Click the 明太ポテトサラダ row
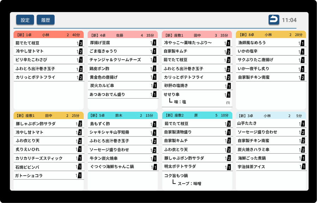 pyautogui.click(x=197, y=167)
